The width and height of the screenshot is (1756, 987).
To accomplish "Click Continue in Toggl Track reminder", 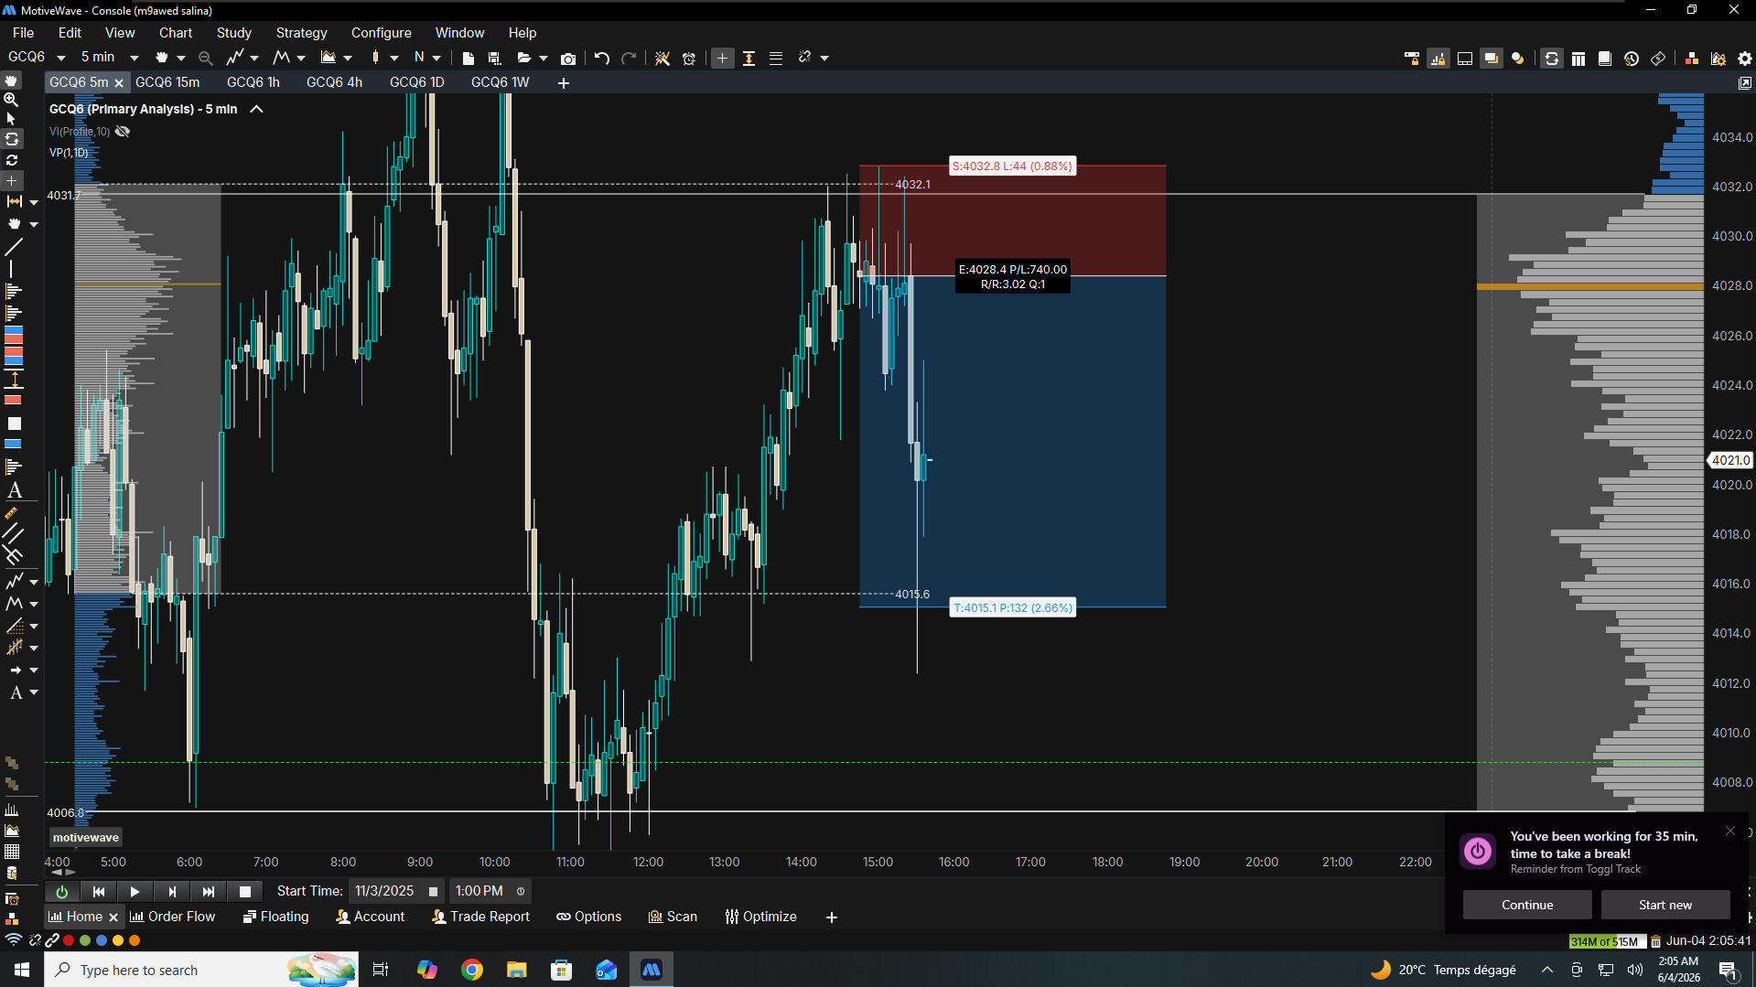I will click(x=1527, y=905).
